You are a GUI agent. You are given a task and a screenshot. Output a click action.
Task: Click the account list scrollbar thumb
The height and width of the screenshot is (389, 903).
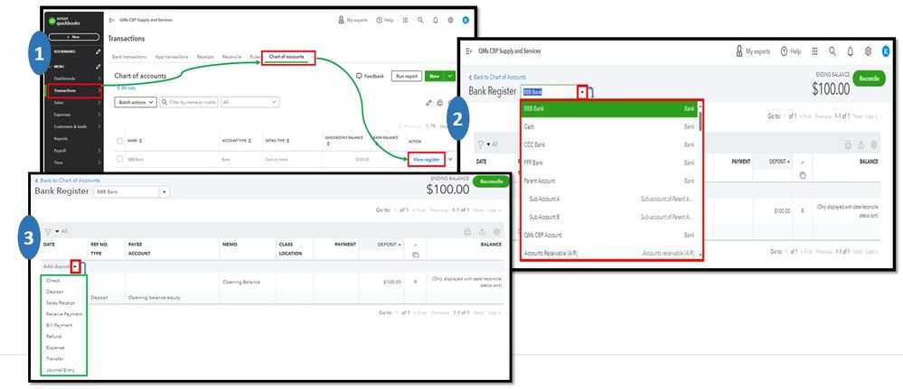click(x=701, y=121)
